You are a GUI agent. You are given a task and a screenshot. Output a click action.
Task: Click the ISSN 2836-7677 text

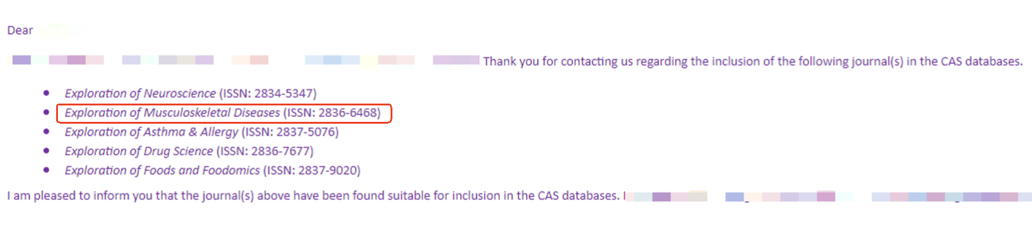pos(265,151)
